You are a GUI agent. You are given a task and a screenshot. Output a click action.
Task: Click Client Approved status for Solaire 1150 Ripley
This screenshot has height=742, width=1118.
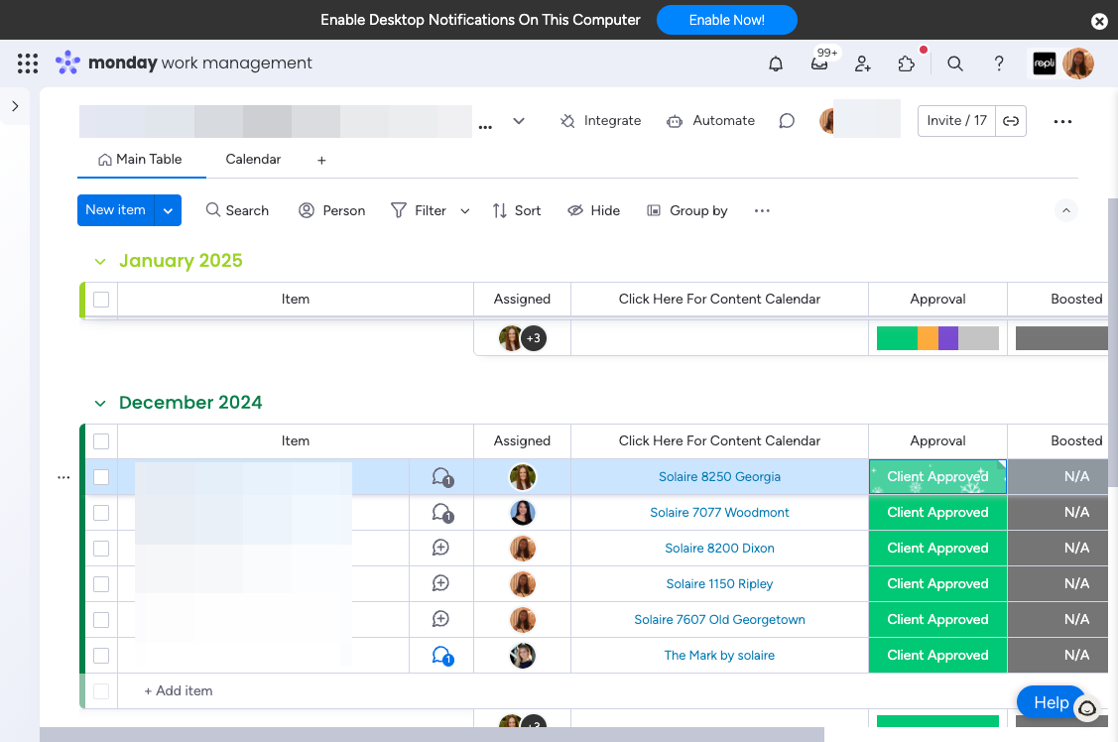(937, 583)
